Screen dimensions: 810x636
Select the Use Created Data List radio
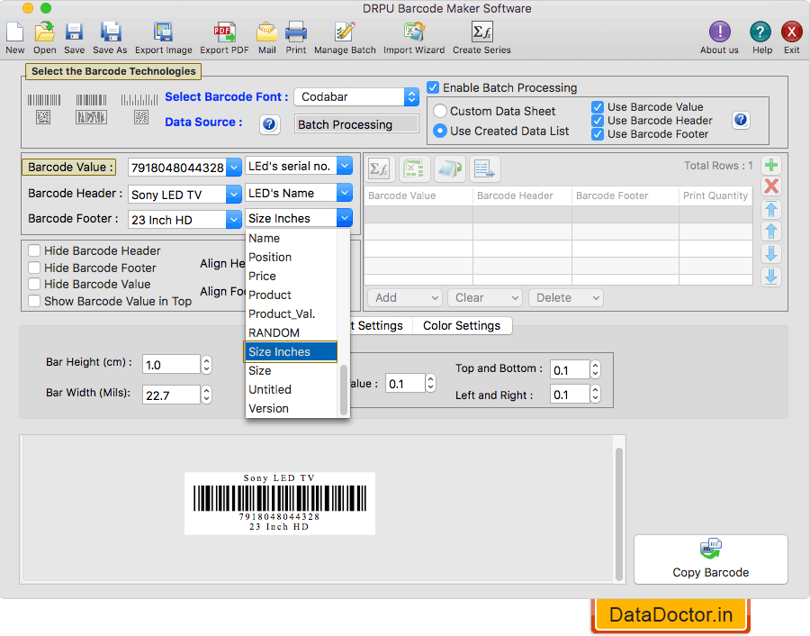[439, 131]
